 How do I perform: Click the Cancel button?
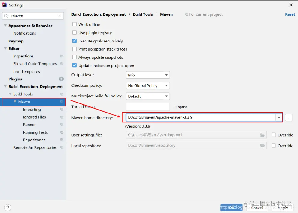[x=257, y=208]
